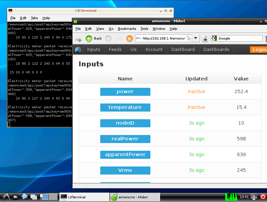Click the emoncms logo icon in navigation bar
This screenshot has width=267, height=202.
[x=78, y=50]
